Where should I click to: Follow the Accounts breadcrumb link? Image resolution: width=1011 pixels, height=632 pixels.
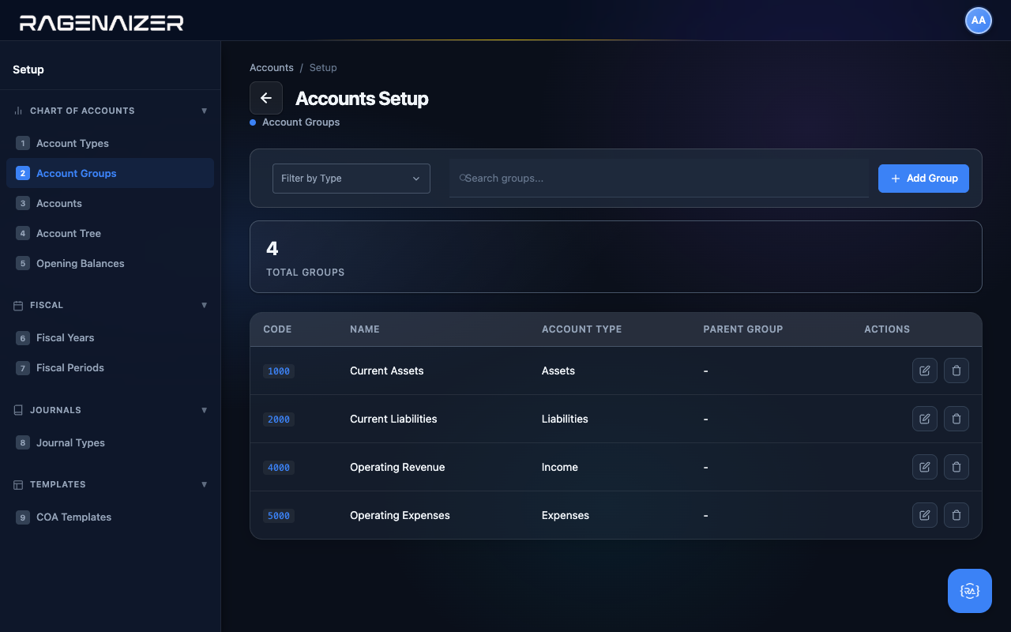coord(272,68)
